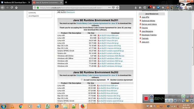Open Java Magazine link in Java Resources
Screen dimensions: 194x109
[147, 31]
